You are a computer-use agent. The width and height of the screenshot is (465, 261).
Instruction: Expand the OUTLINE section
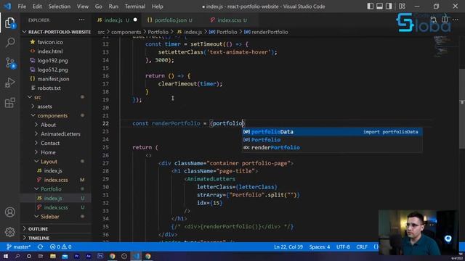[x=56, y=229]
